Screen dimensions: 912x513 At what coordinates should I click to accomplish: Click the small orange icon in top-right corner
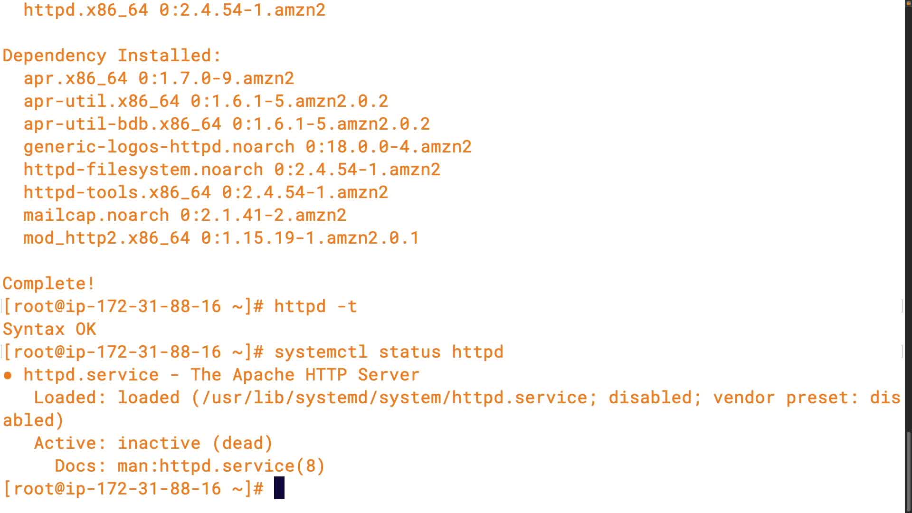pos(908,3)
